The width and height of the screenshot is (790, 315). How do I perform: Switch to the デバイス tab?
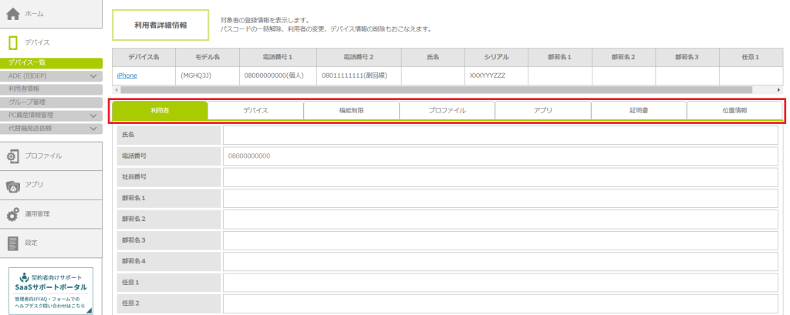coord(255,111)
